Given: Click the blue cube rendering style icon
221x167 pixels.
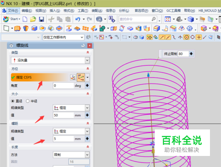Looking at the screenshot, I should pyautogui.click(x=191, y=19).
